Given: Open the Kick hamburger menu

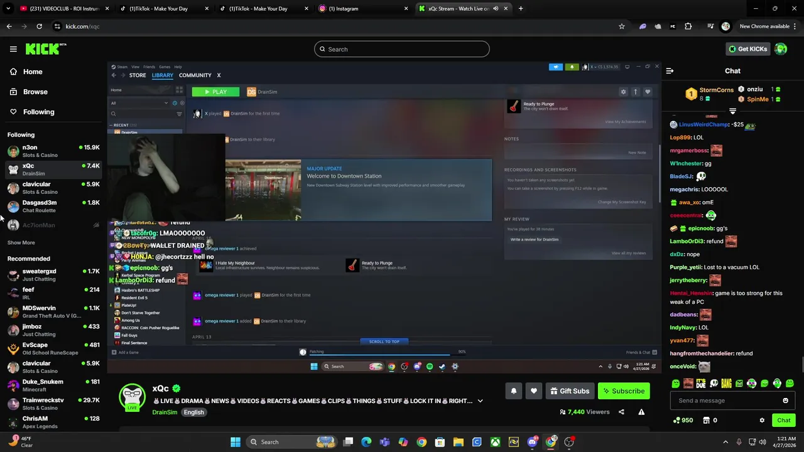Looking at the screenshot, I should (x=13, y=49).
